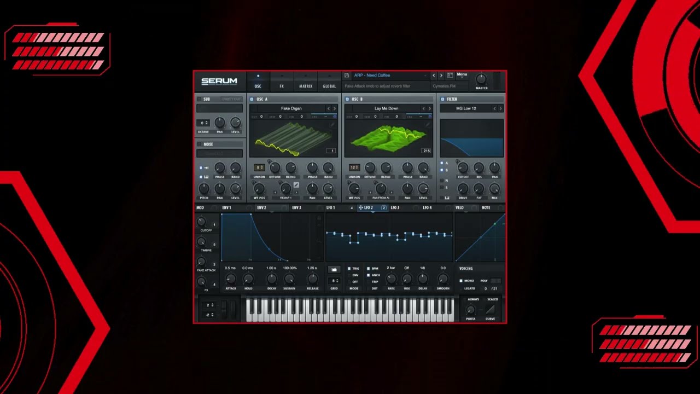Open OSC B wavetable editor pencil icon
This screenshot has height=394, width=700.
[428, 125]
